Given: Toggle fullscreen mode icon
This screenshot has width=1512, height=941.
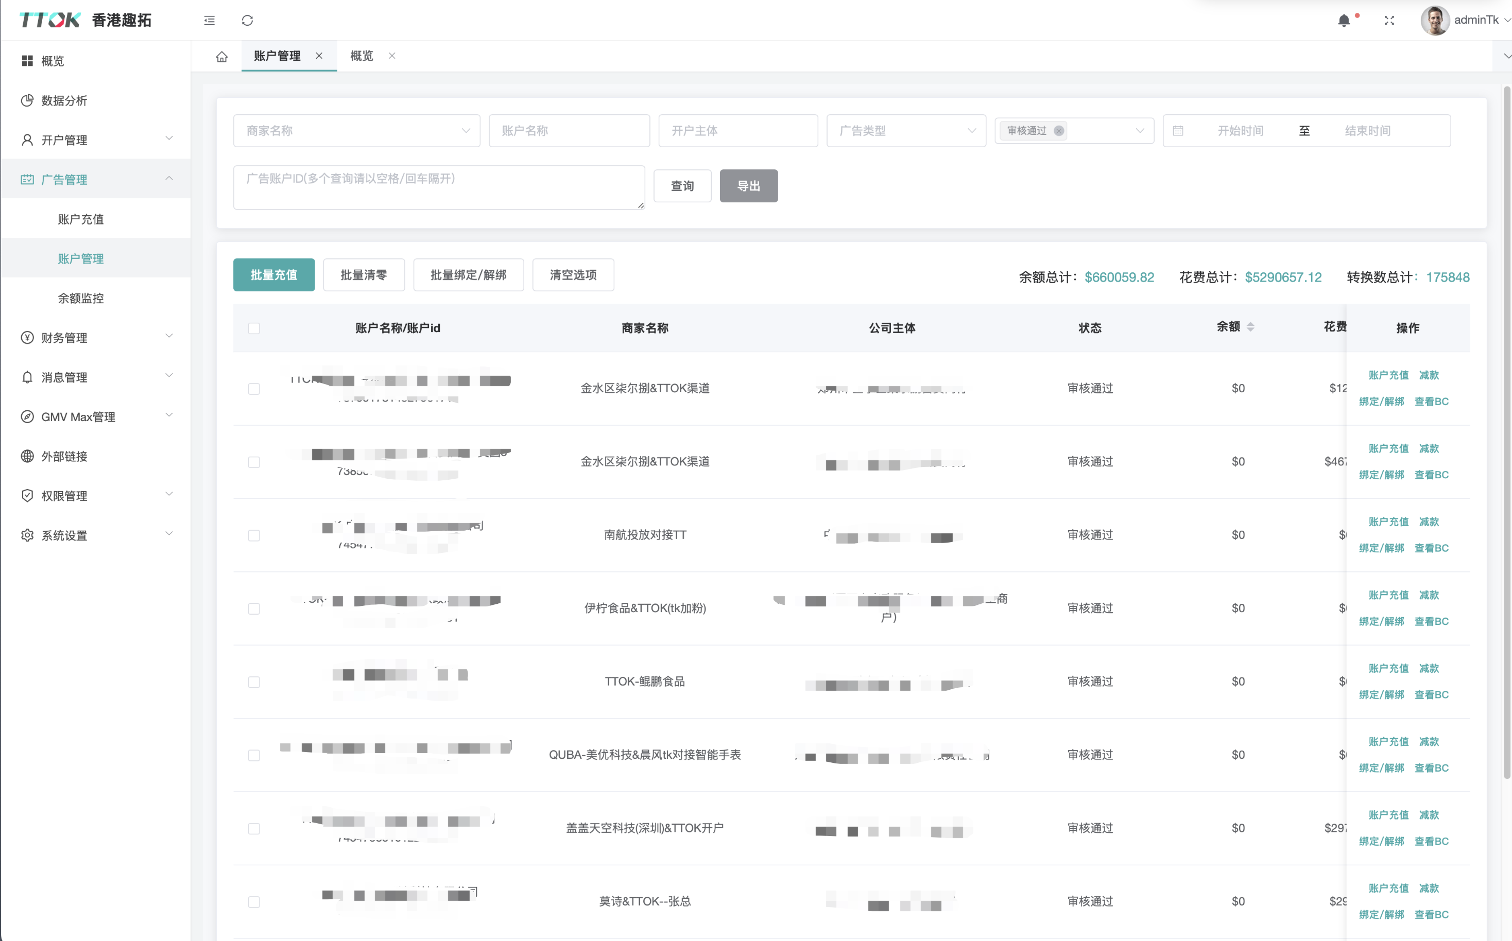Looking at the screenshot, I should [1389, 21].
